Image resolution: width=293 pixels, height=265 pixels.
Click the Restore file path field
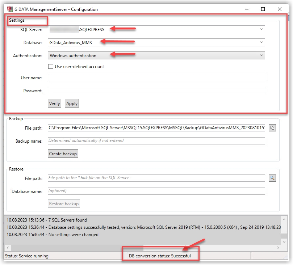click(x=156, y=178)
